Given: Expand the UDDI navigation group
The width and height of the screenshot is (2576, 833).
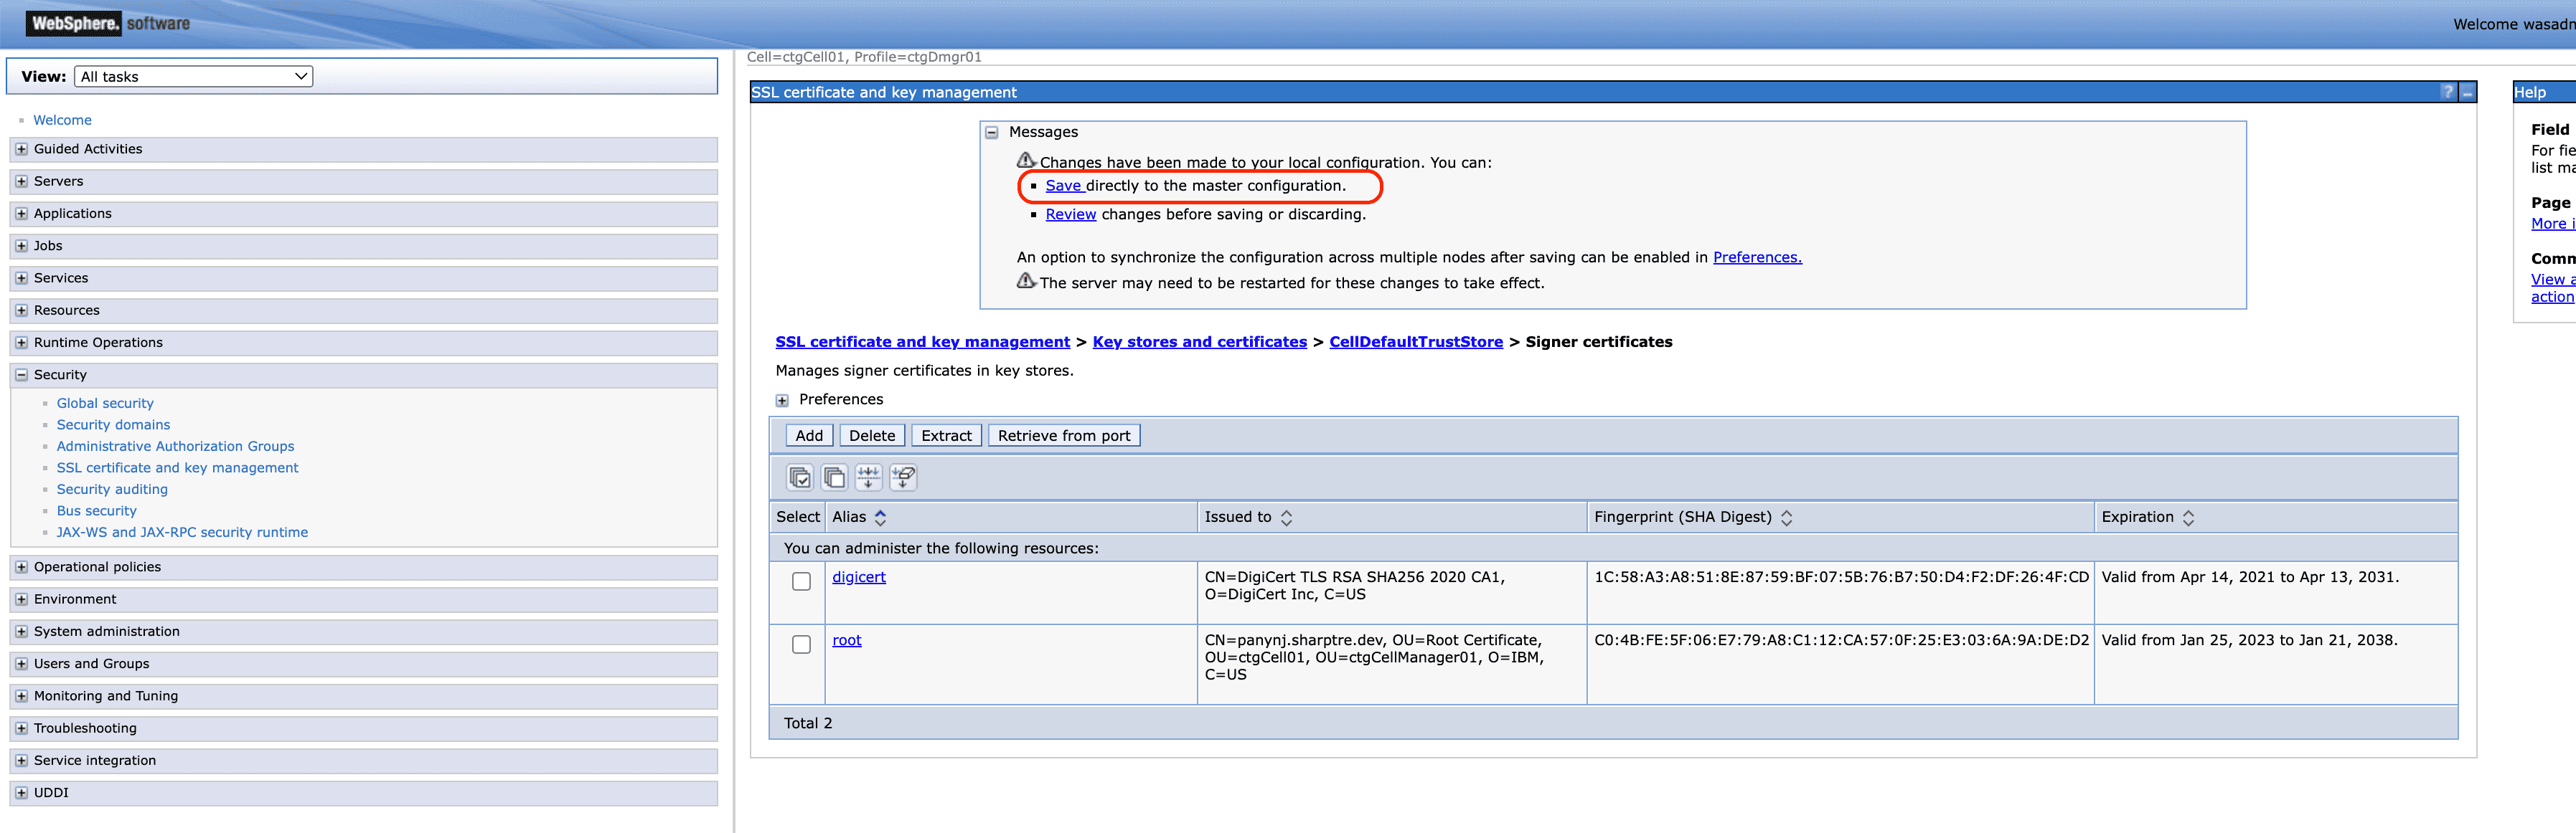Looking at the screenshot, I should [x=21, y=793].
